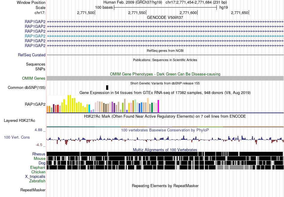This screenshot has width=284, height=197.
Task: Click the RAP1GAP2 label beside the GTEx bars
Action: click(35, 104)
